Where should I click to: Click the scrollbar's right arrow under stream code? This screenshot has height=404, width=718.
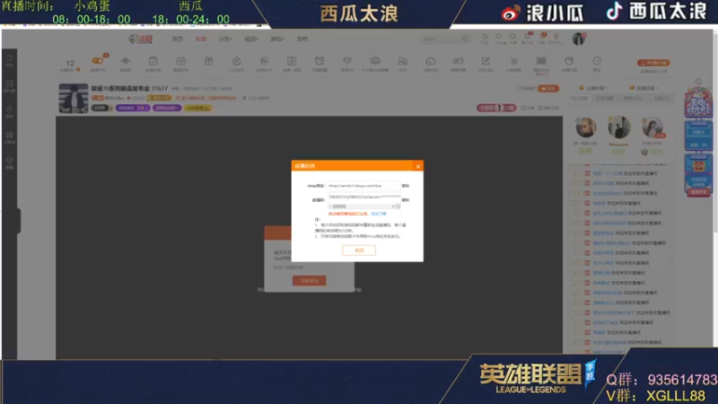point(393,206)
